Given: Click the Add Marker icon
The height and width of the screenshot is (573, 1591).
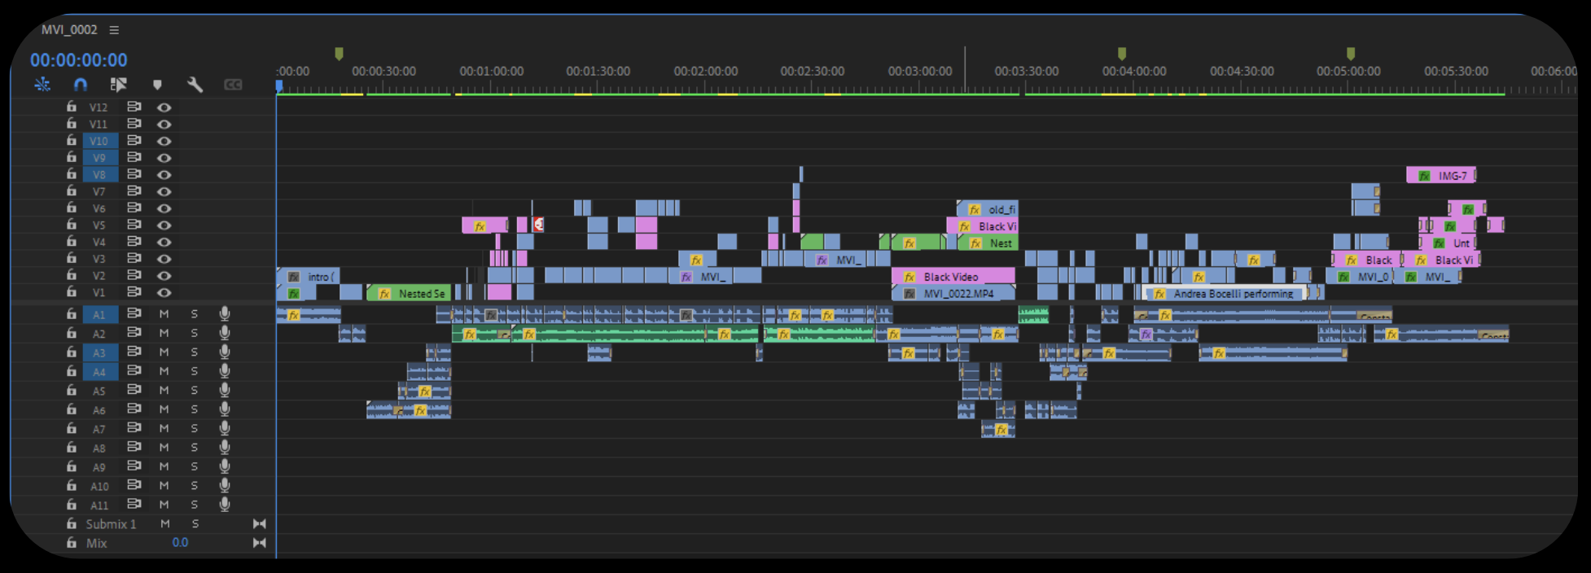Looking at the screenshot, I should (x=157, y=85).
